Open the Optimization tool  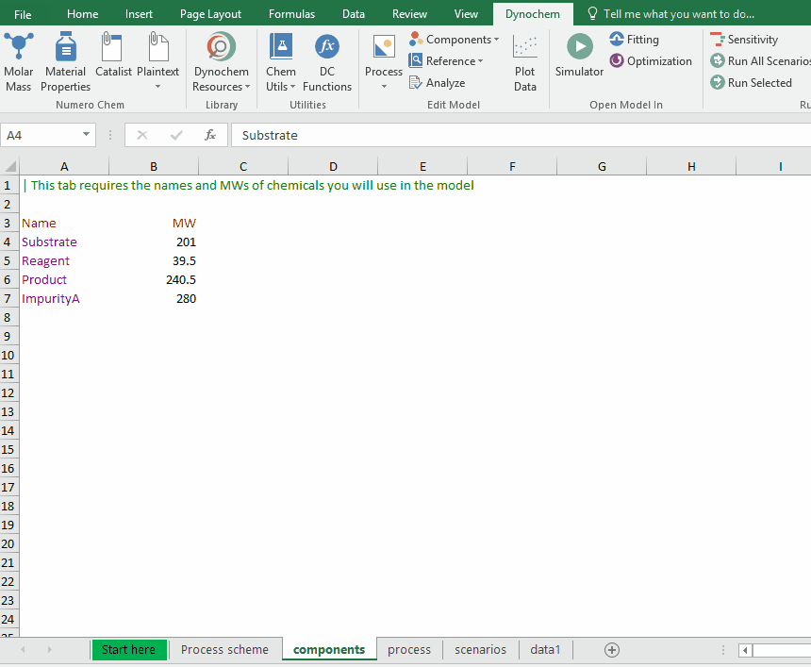pyautogui.click(x=651, y=61)
